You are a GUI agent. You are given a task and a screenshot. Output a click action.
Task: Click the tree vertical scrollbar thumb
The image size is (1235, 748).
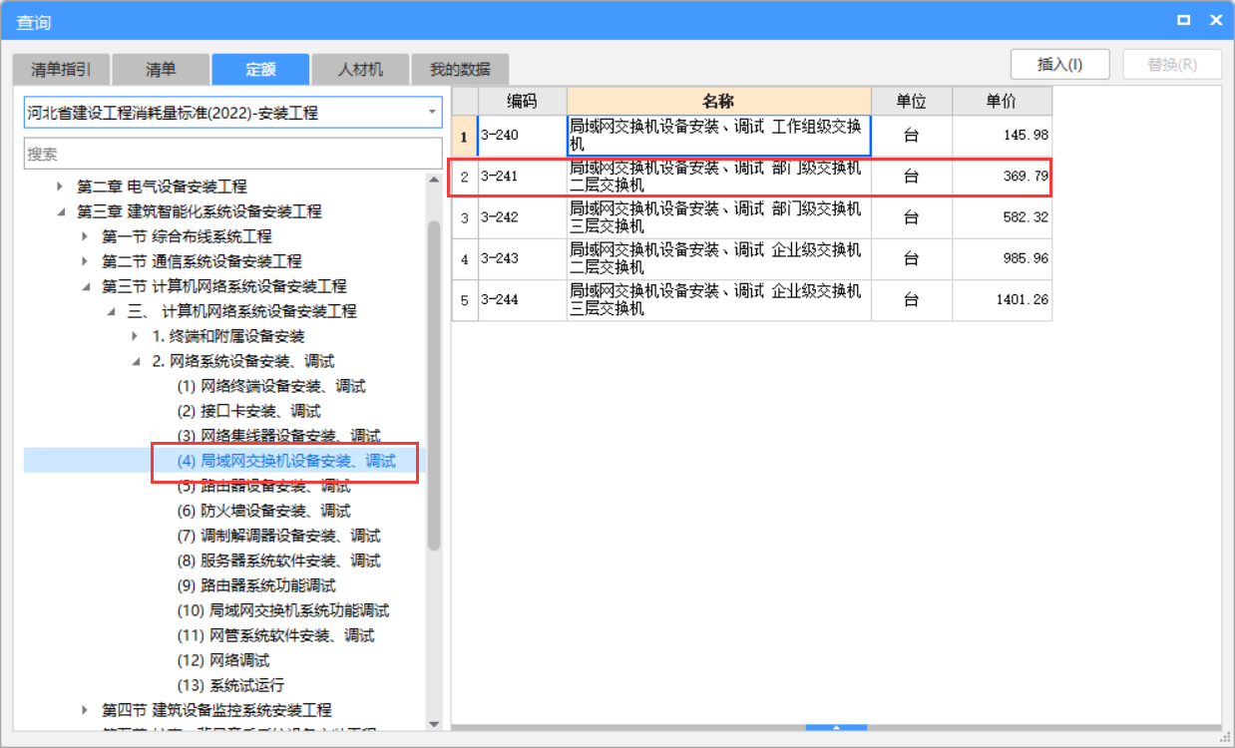tap(434, 385)
